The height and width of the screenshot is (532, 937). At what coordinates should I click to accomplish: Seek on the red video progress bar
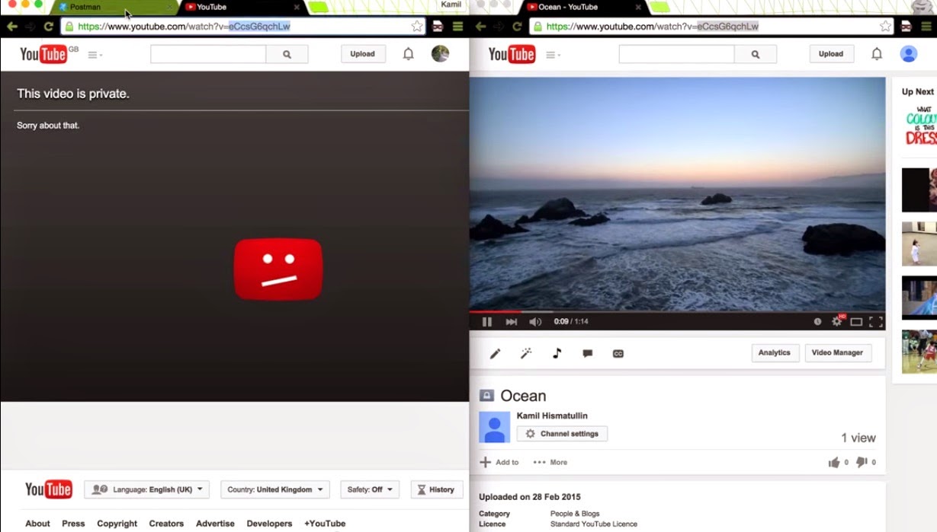pyautogui.click(x=677, y=311)
